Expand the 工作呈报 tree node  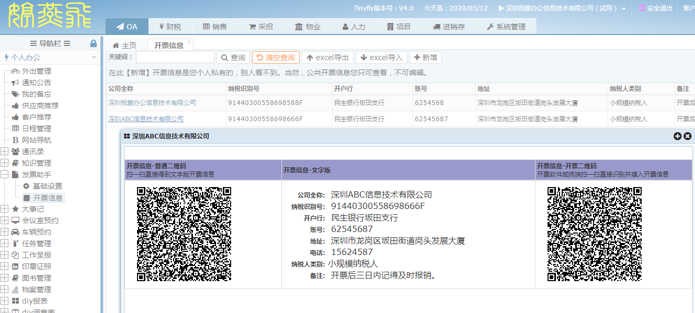(x=5, y=255)
